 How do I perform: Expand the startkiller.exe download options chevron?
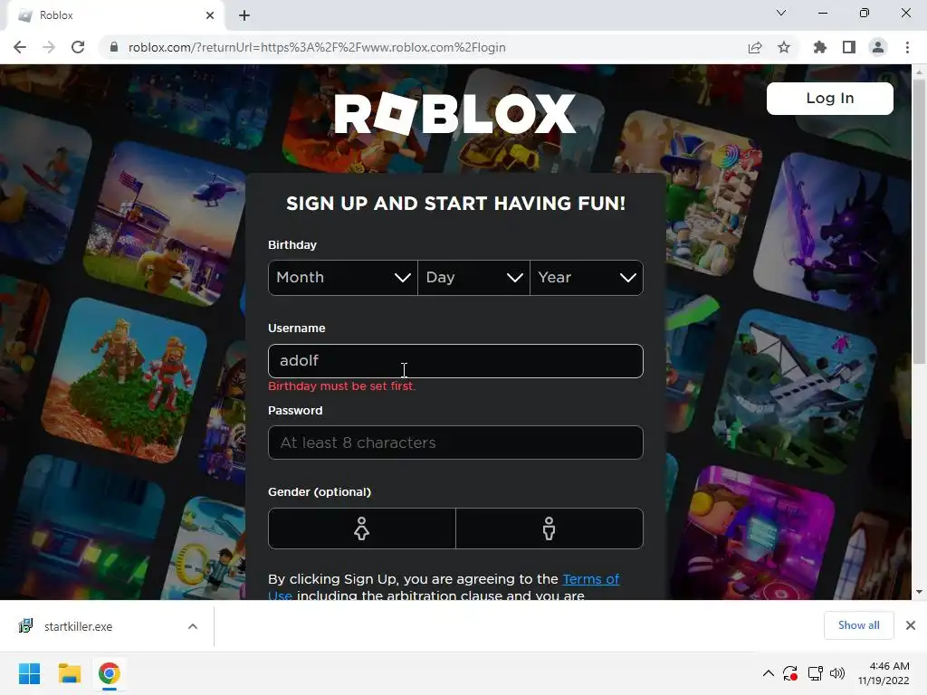(193, 626)
